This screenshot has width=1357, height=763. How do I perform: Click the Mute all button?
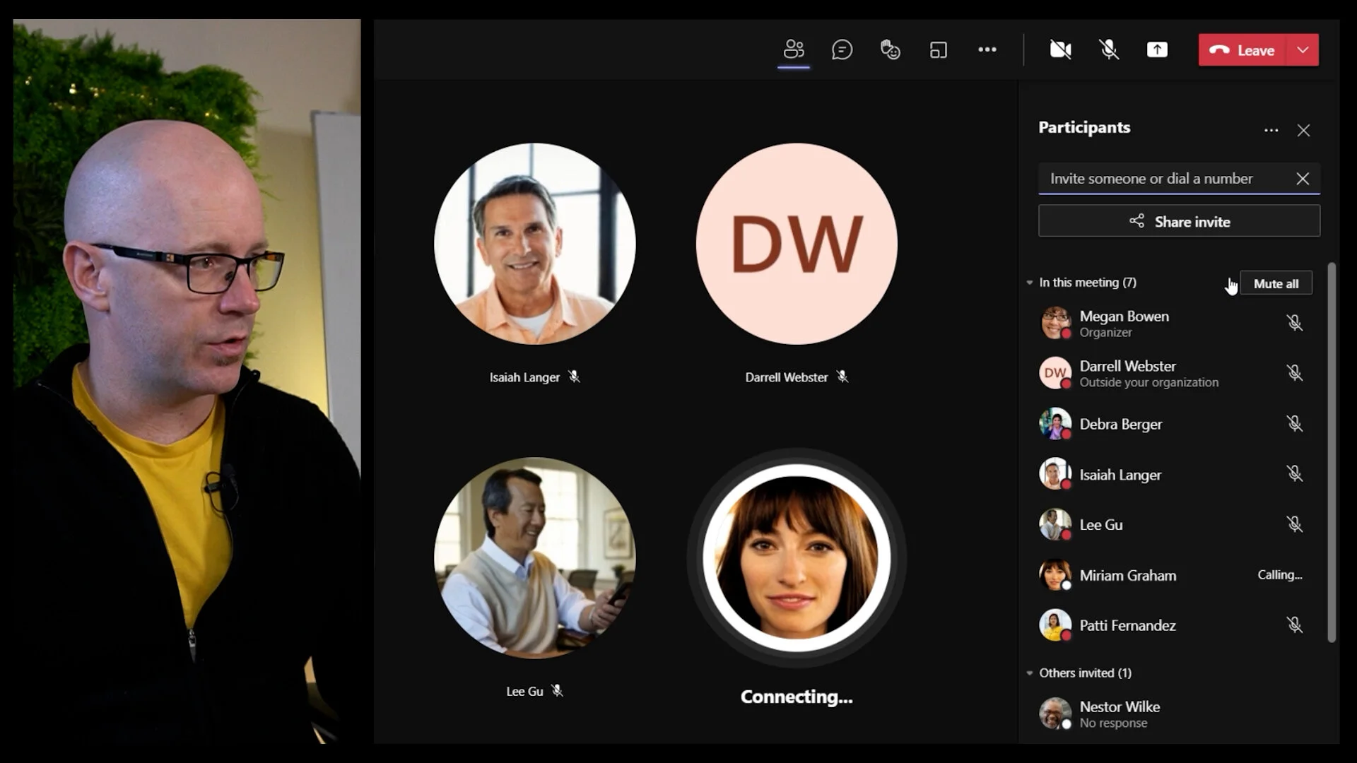click(1276, 283)
